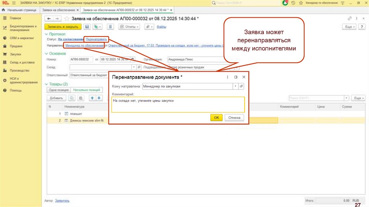Copy document link via chain icon
This screenshot has height=207, width=369.
click(350, 18)
